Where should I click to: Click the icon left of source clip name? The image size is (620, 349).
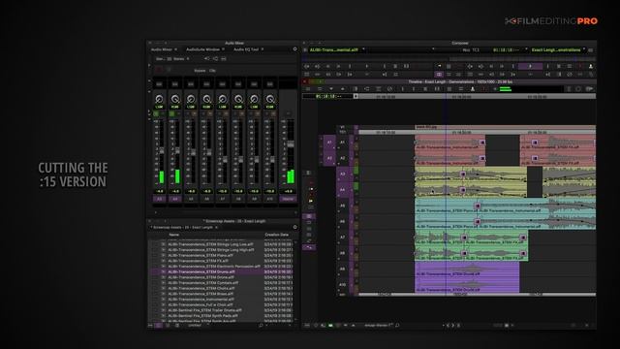point(305,49)
